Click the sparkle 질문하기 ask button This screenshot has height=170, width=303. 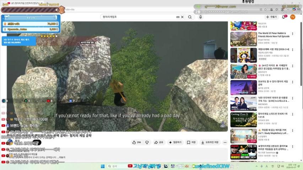point(175,142)
